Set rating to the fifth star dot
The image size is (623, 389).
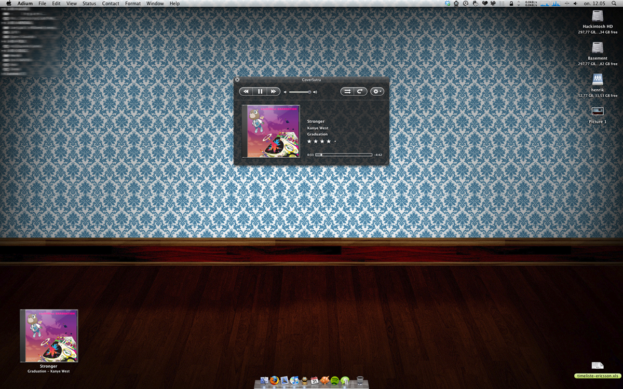[x=335, y=141]
